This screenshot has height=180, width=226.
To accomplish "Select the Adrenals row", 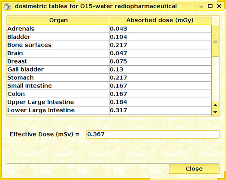I will pyautogui.click(x=109, y=29).
